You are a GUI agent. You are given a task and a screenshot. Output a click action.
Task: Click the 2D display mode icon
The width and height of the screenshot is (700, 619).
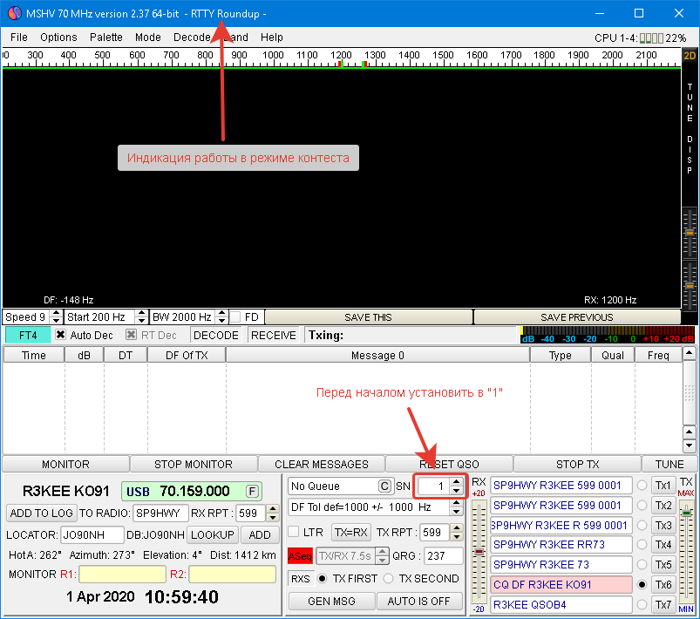(x=690, y=57)
